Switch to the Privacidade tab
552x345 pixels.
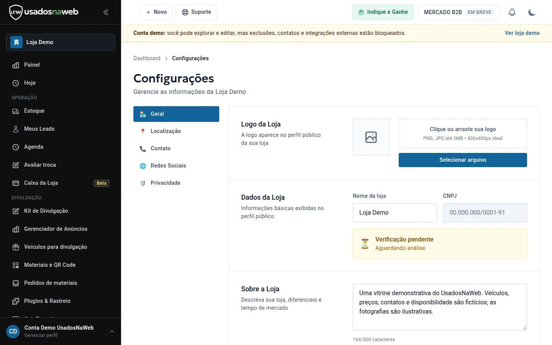(176, 183)
